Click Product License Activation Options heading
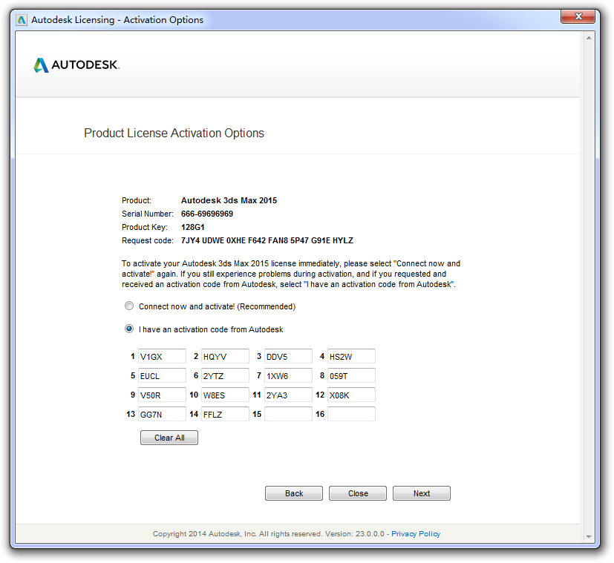 click(x=174, y=134)
